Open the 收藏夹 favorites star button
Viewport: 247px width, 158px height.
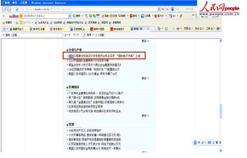coord(7,23)
